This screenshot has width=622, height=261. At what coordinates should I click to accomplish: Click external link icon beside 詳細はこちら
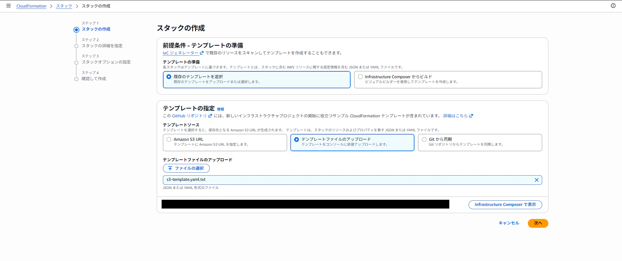click(x=471, y=116)
